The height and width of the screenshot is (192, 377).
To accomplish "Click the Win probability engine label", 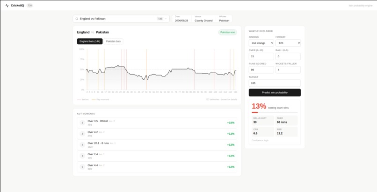I will 361,6.
